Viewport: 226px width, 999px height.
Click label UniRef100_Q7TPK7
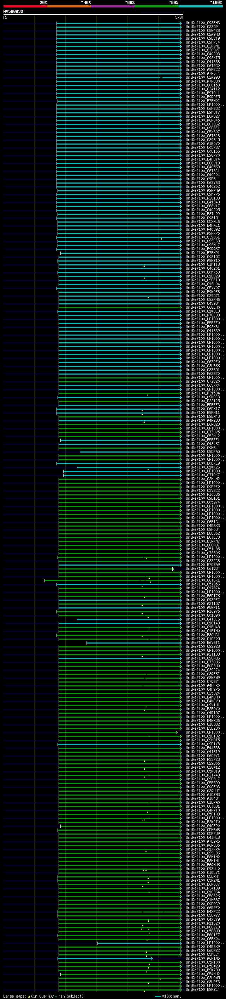tap(202, 475)
